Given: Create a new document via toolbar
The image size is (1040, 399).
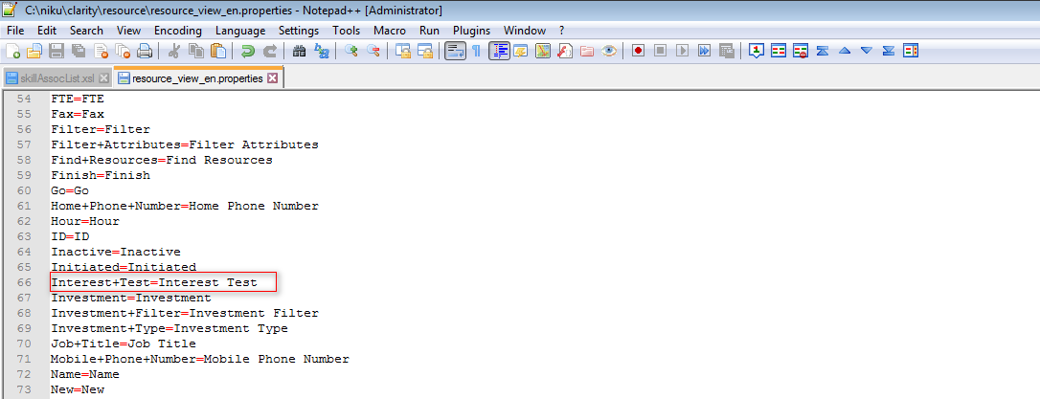Looking at the screenshot, I should (12, 51).
